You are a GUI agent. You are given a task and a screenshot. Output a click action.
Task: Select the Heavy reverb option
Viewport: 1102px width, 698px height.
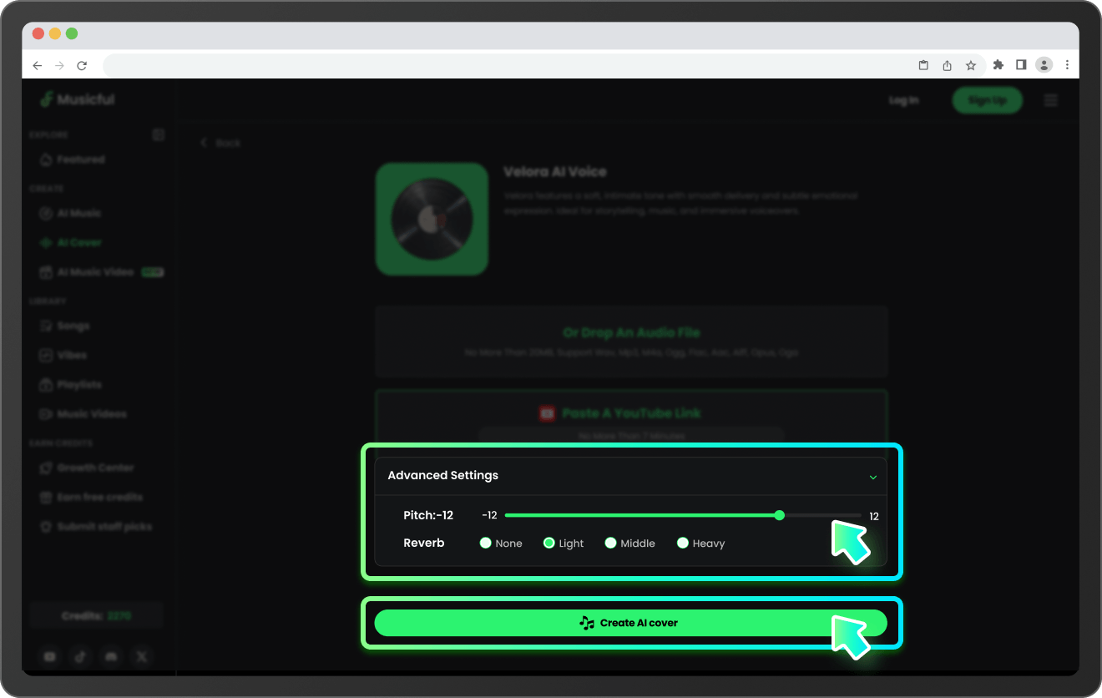683,544
